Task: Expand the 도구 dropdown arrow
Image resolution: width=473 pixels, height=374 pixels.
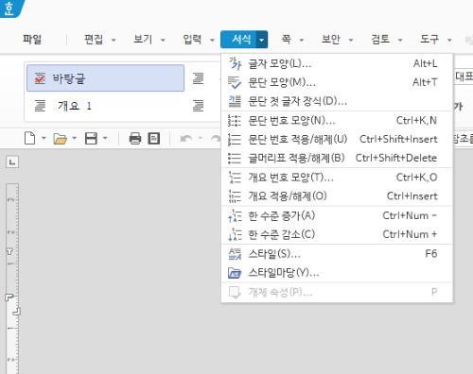Action: point(449,40)
